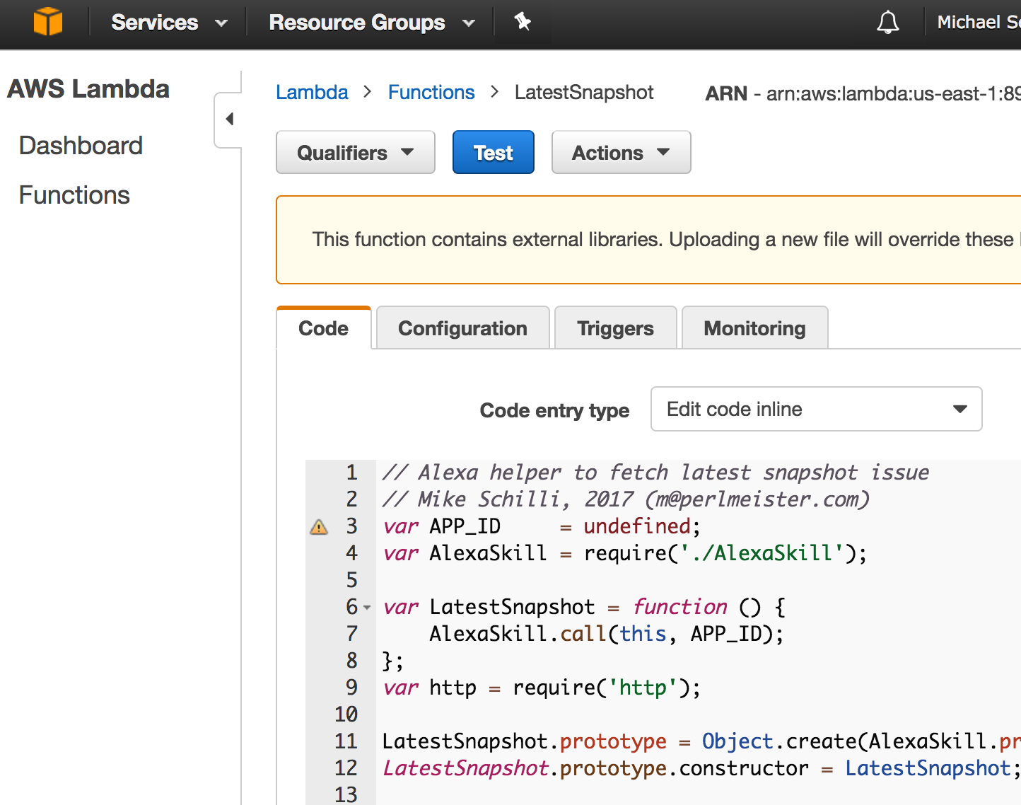1021x805 pixels.
Task: Collapse the sidebar with the arrow handle
Action: [x=228, y=120]
